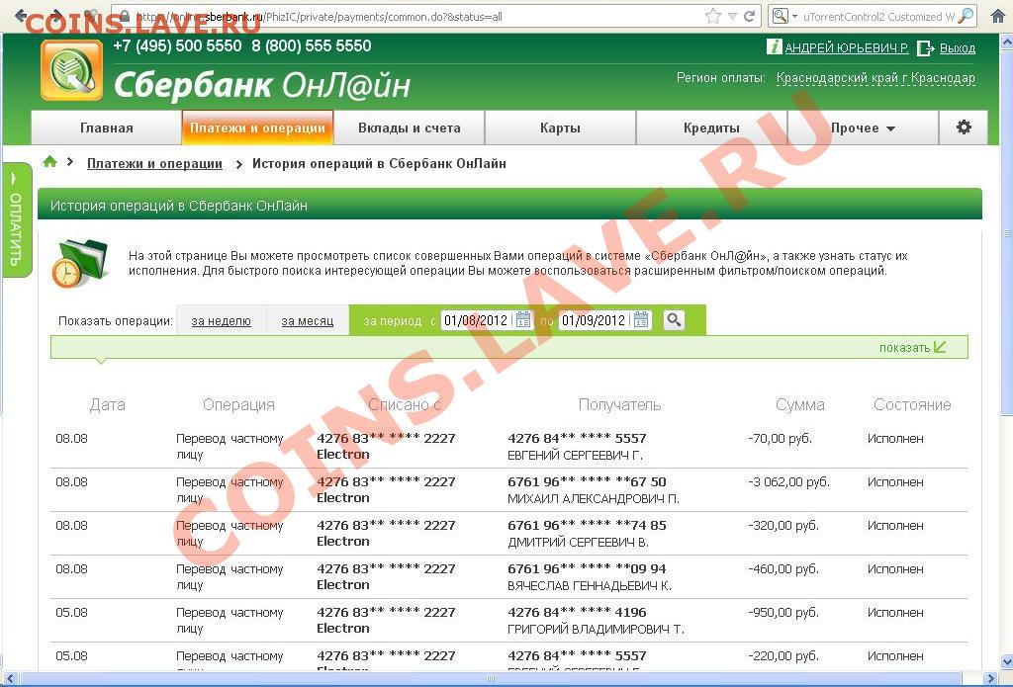Switch to the Главная tab
Screen dimensions: 1013x687
107,128
